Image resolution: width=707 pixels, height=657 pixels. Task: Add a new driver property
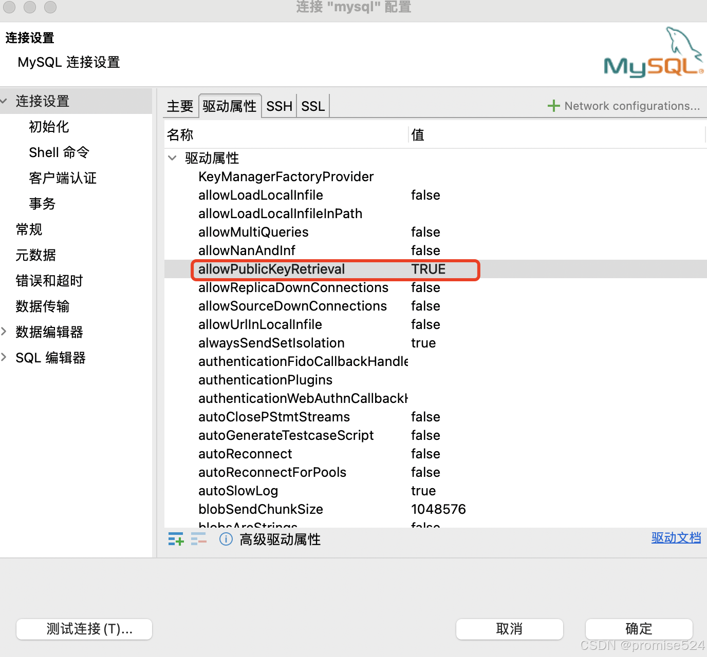(176, 539)
